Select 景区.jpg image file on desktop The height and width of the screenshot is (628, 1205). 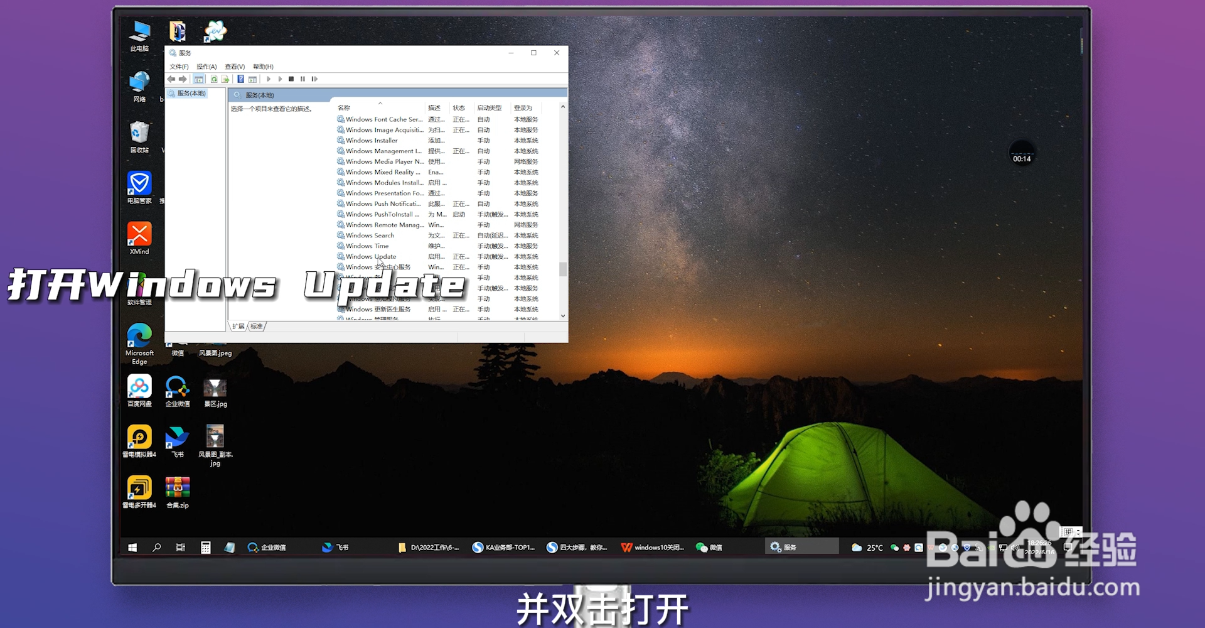[215, 393]
